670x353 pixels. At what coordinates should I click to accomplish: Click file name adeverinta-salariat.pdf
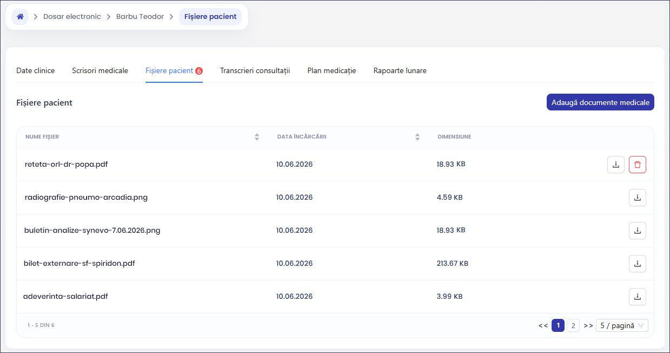click(65, 296)
